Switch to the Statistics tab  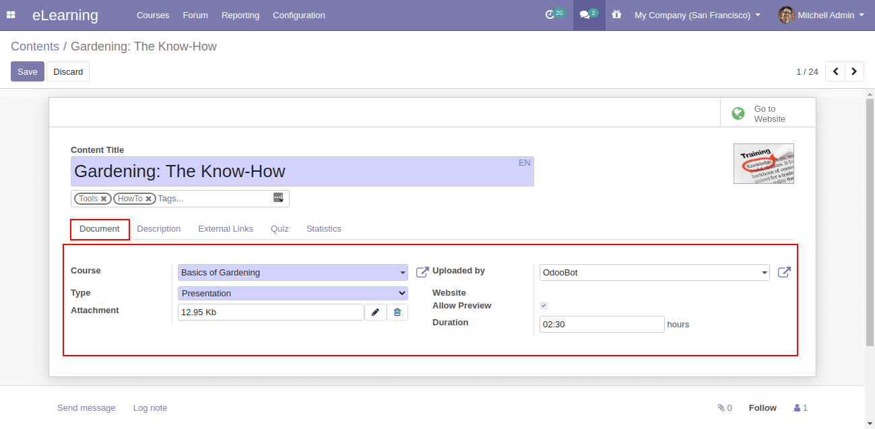324,229
